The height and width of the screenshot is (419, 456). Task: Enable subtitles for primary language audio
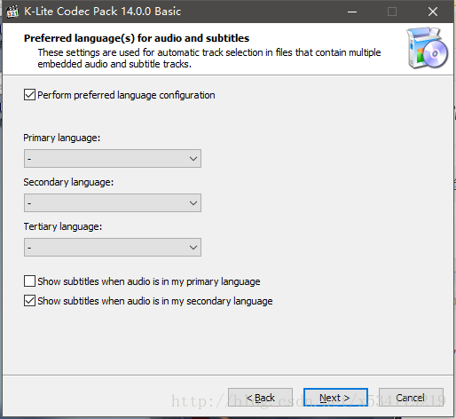pos(29,281)
